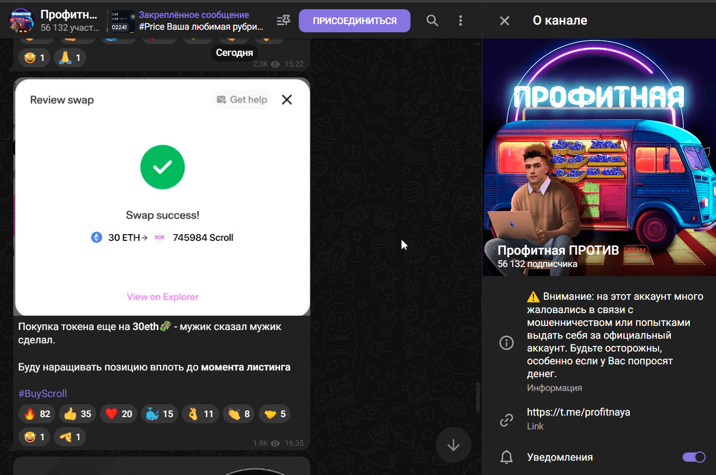Image resolution: width=716 pixels, height=475 pixels.
Task: Click the whale reaction with 15
Action: coord(159,414)
